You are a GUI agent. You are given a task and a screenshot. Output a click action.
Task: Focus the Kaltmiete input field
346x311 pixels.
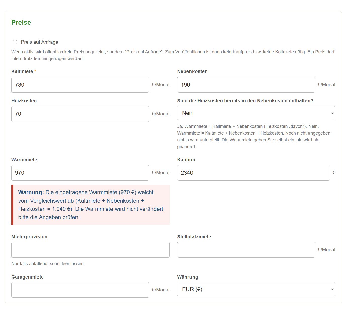pos(80,85)
